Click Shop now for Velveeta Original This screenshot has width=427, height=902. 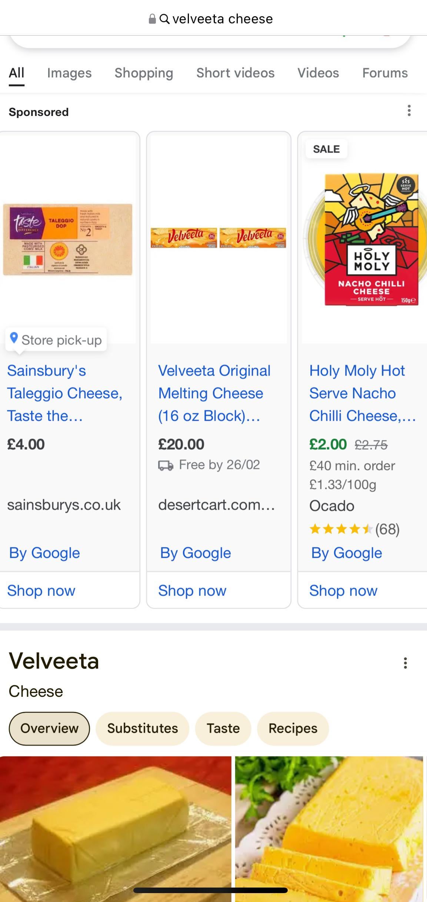pyautogui.click(x=192, y=590)
